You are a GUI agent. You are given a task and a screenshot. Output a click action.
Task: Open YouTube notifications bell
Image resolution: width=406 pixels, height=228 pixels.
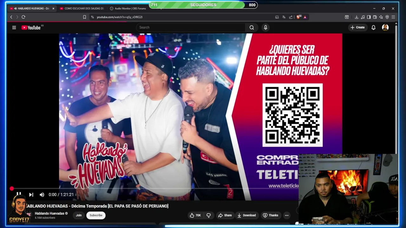pyautogui.click(x=373, y=28)
